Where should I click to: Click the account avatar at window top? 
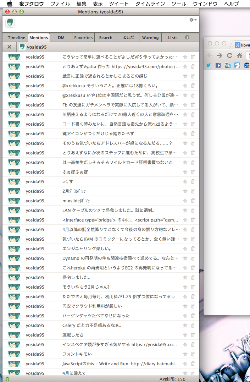[x=10, y=23]
